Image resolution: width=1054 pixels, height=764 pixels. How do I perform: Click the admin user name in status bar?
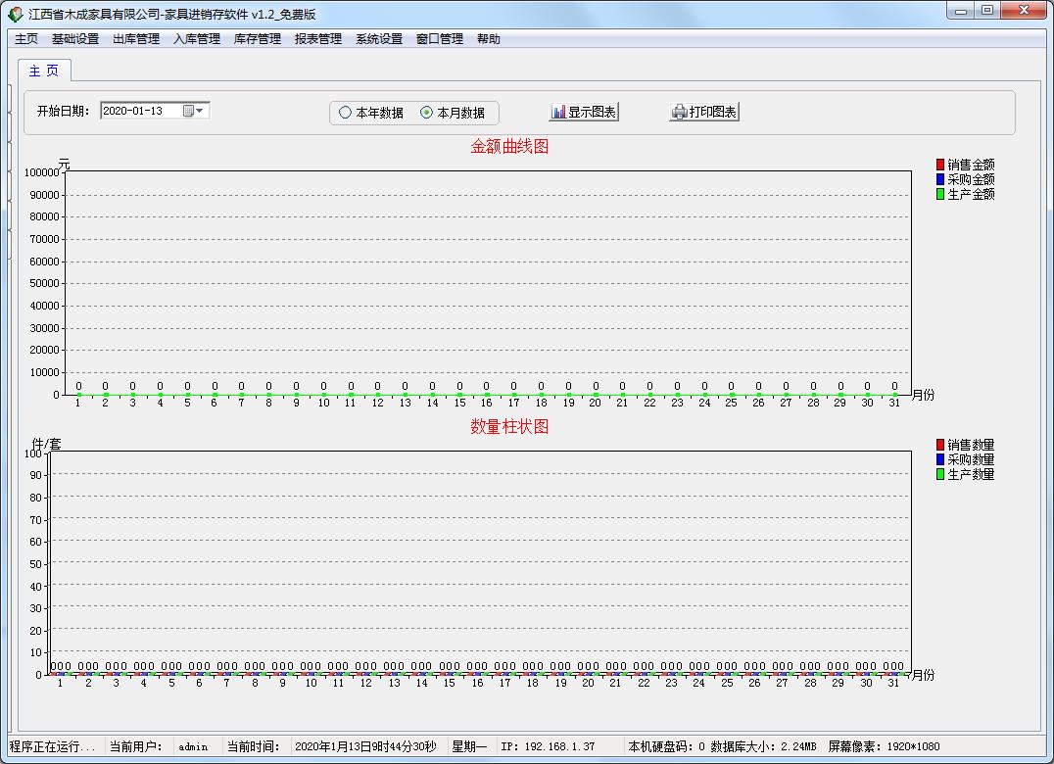click(193, 746)
